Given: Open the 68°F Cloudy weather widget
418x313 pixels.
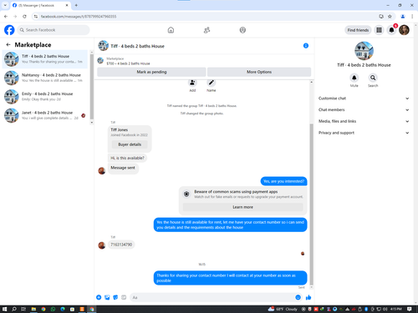Looking at the screenshot, I should [x=283, y=309].
